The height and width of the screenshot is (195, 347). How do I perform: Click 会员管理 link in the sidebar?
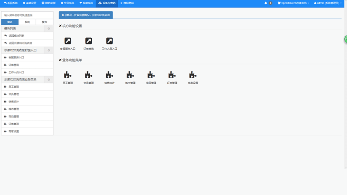[x=14, y=94]
